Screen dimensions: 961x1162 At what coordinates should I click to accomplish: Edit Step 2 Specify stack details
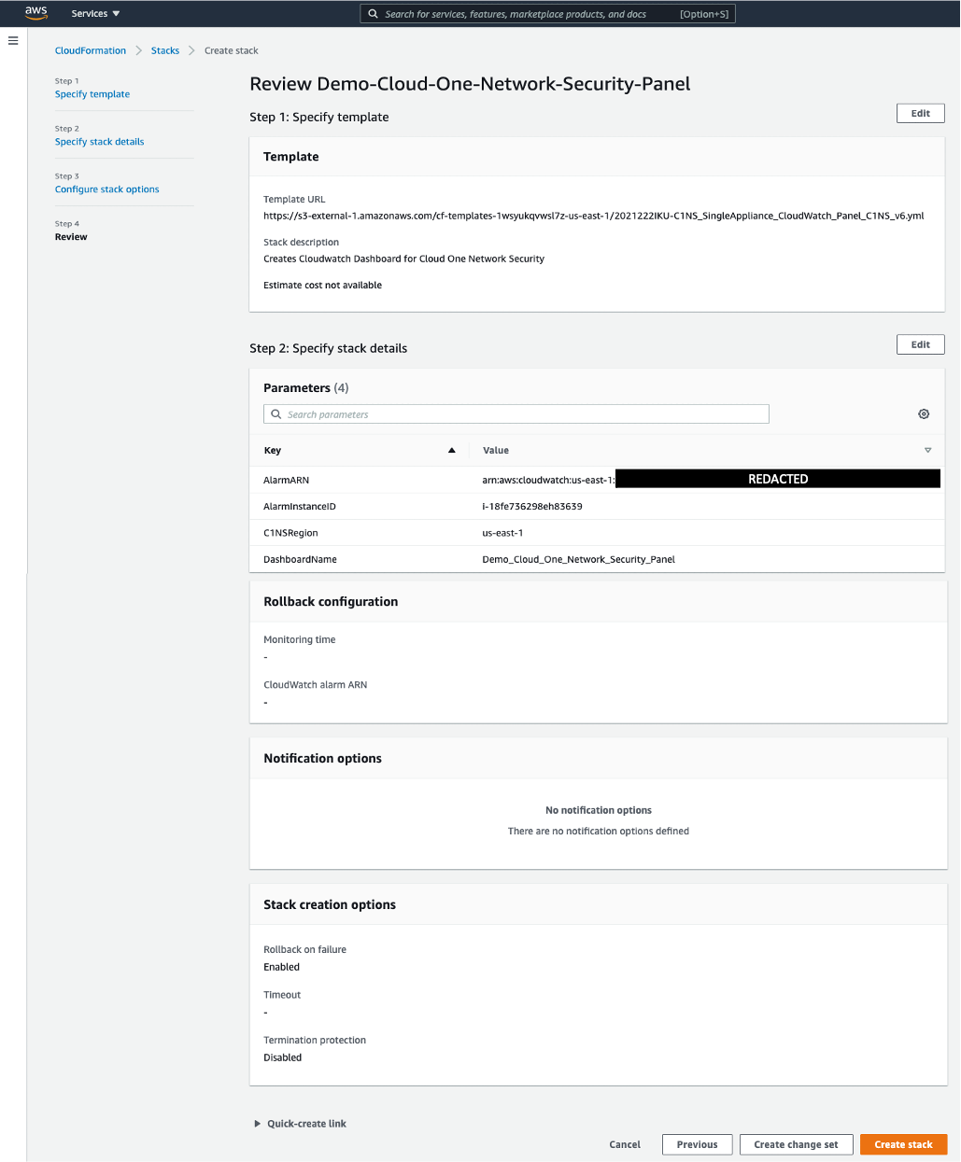tap(921, 344)
